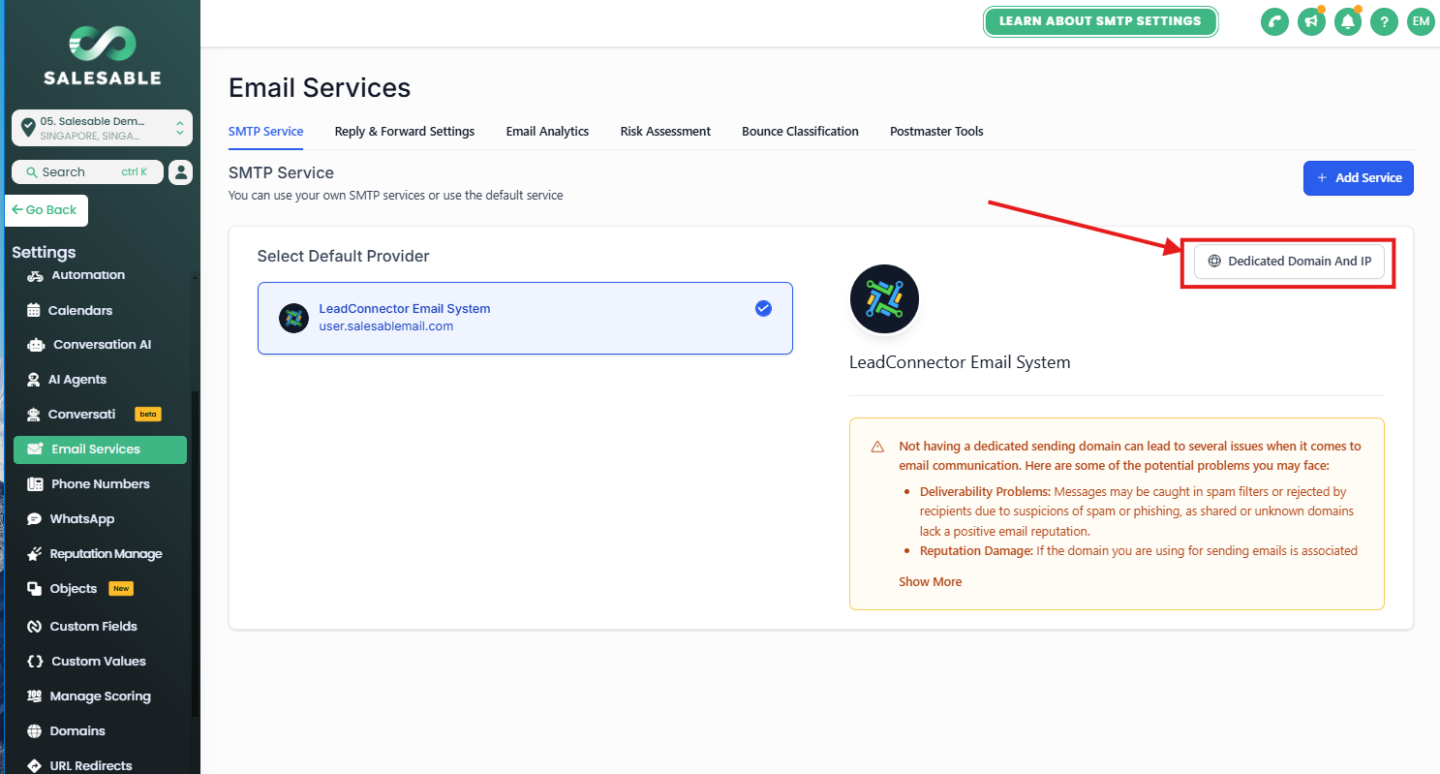Viewport: 1440px width, 774px height.
Task: Click the AI Agents icon
Action: (34, 380)
